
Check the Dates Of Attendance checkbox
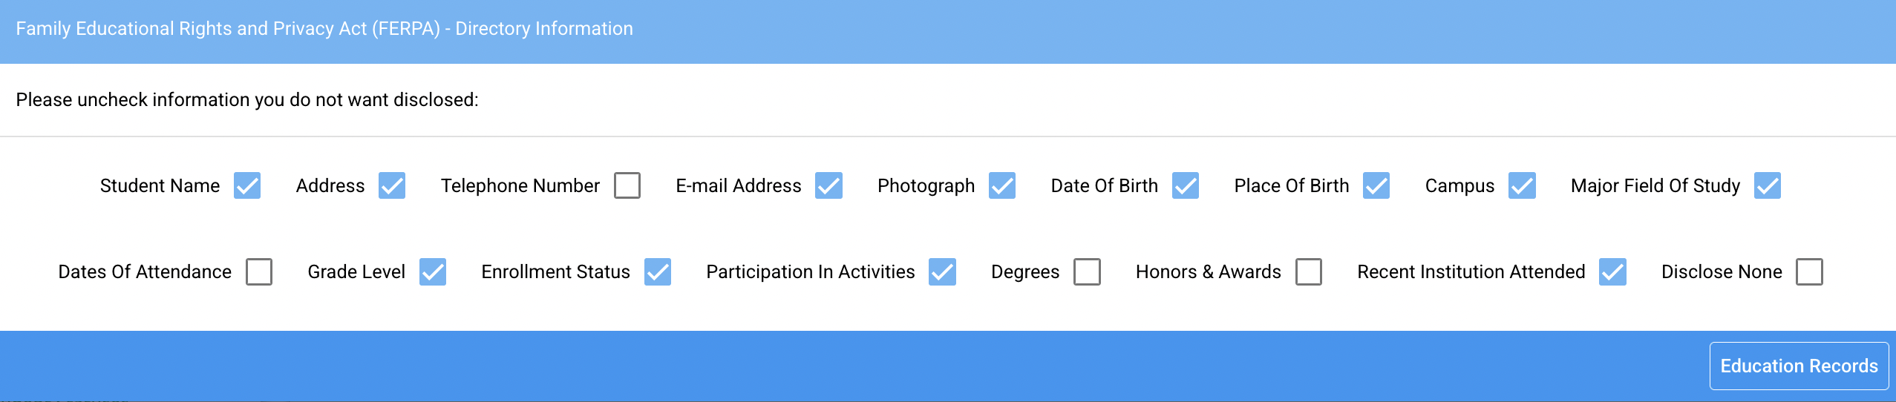[x=259, y=271]
